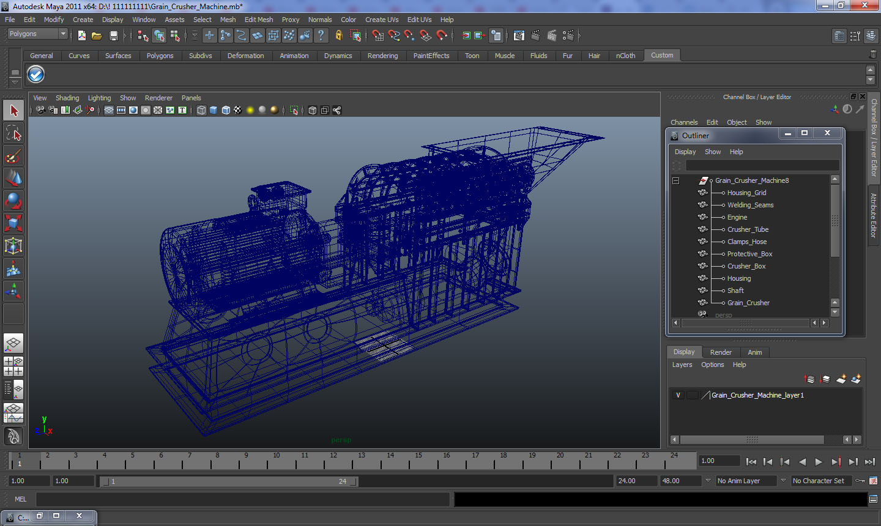Click the MEL command input field
The width and height of the screenshot is (881, 526).
point(243,499)
